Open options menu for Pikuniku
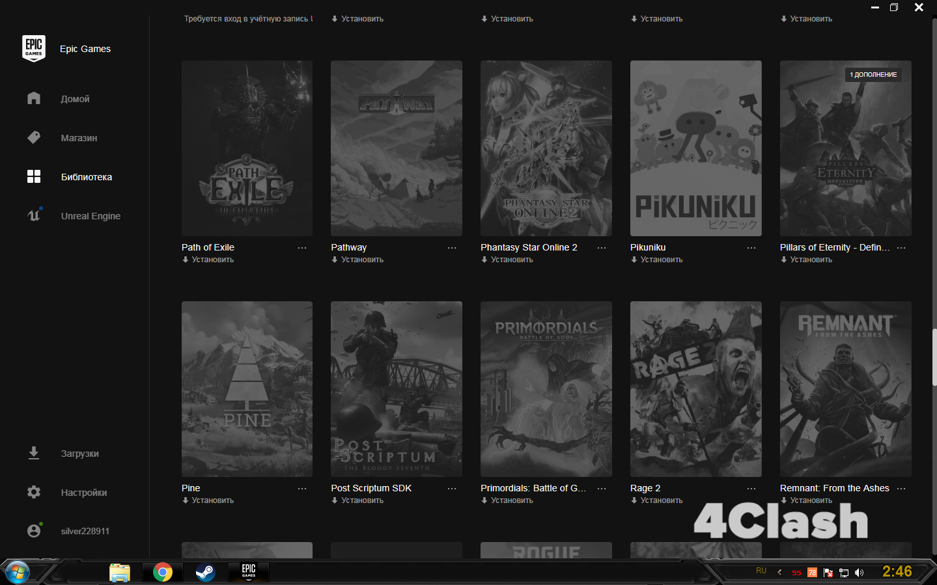This screenshot has width=937, height=585. (x=751, y=248)
